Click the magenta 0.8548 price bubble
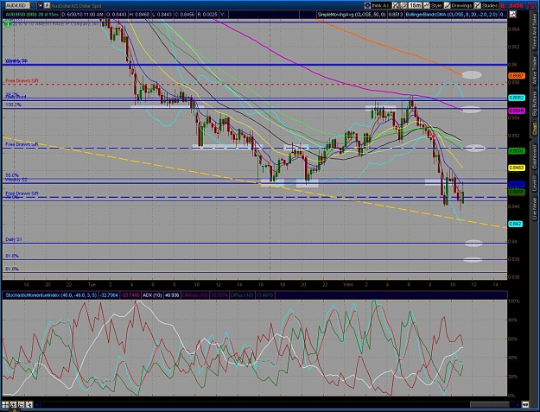Viewport: 540px width, 412px height. pos(517,111)
